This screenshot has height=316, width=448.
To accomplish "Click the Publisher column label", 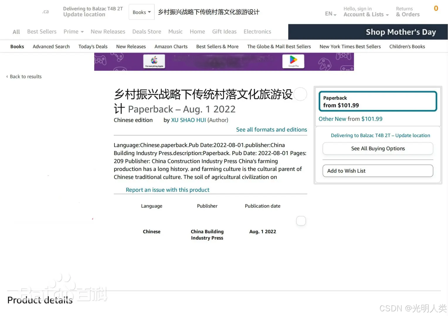I will (207, 206).
